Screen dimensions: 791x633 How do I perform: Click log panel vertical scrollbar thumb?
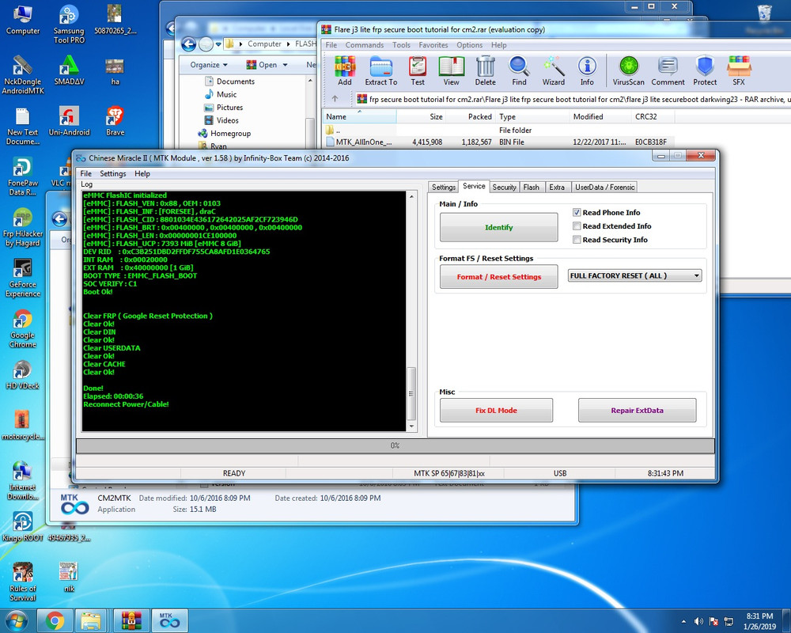[x=411, y=393]
